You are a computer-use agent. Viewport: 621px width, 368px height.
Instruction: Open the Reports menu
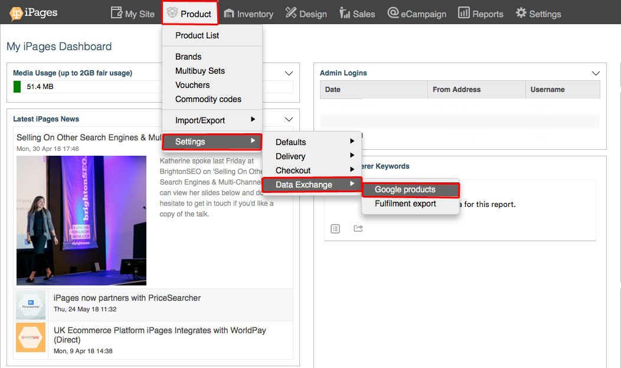tap(481, 14)
